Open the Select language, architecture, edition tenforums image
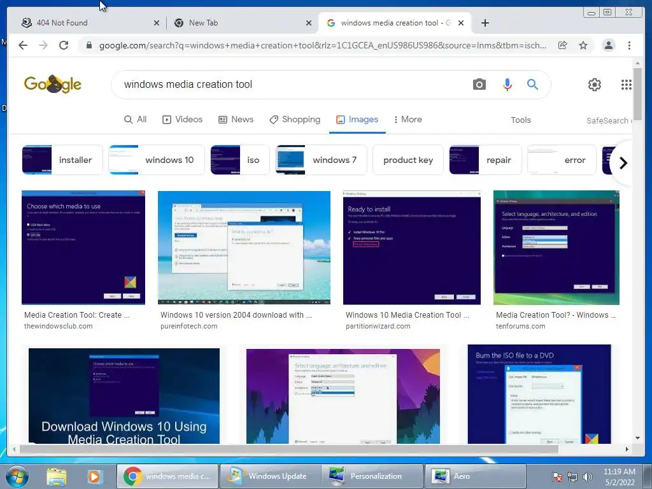This screenshot has width=652, height=489. pos(556,248)
